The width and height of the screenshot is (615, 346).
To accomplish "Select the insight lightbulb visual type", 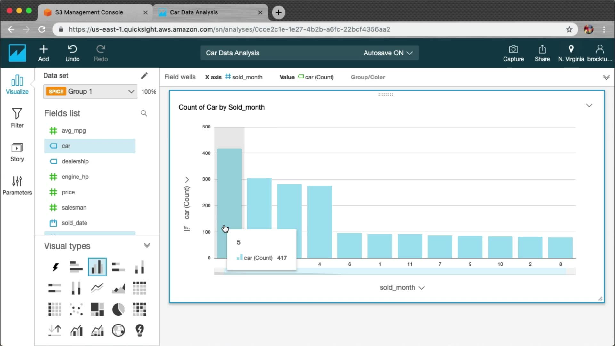I will tap(140, 330).
